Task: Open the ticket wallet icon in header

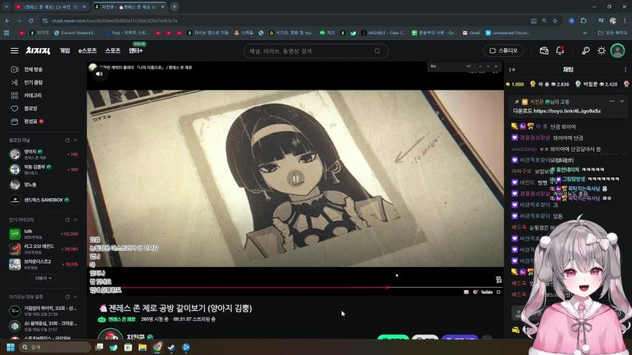Action: 544,51
